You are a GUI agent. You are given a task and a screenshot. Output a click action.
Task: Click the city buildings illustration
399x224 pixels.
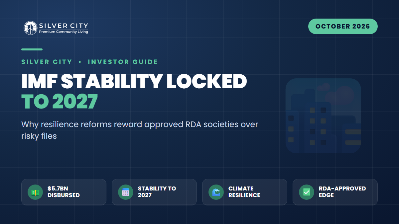[323, 115]
